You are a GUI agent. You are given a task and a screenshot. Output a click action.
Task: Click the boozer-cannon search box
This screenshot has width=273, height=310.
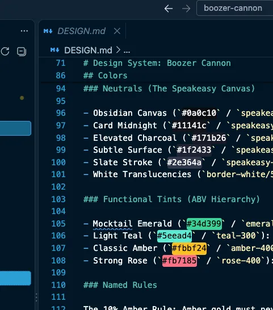click(234, 8)
